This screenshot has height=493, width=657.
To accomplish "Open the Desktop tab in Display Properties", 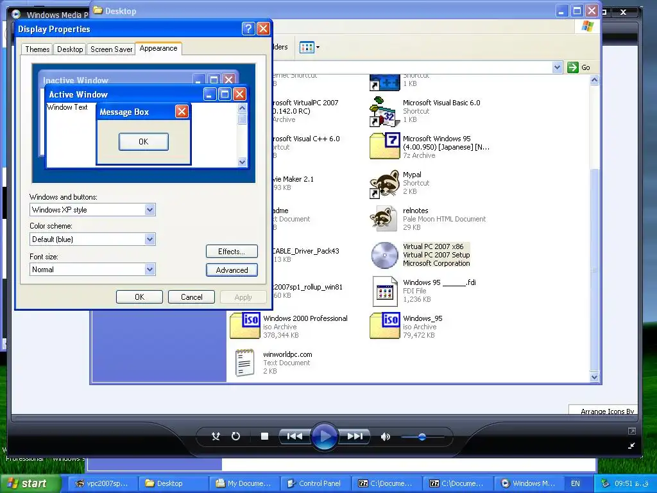I will pos(70,49).
